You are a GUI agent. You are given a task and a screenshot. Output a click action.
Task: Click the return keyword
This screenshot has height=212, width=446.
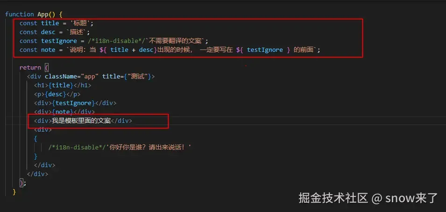[x=30, y=67]
